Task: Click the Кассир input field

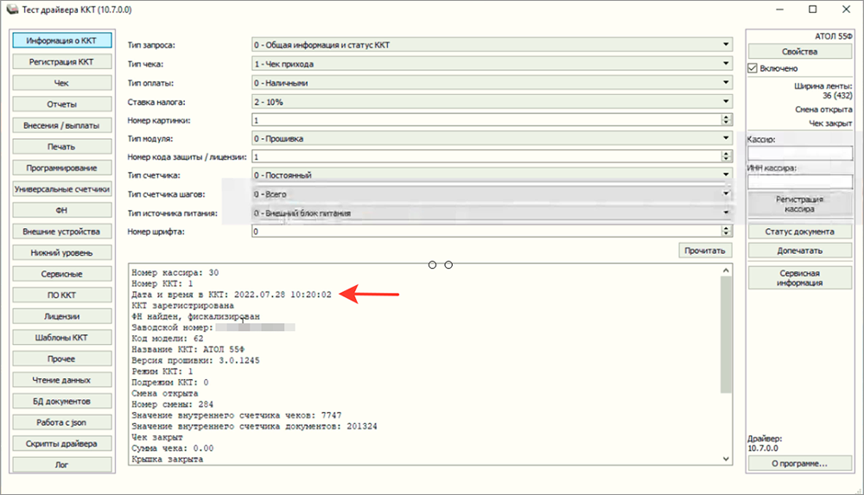Action: click(x=799, y=153)
